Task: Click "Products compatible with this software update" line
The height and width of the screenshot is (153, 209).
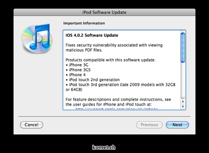Action: [x=111, y=60]
